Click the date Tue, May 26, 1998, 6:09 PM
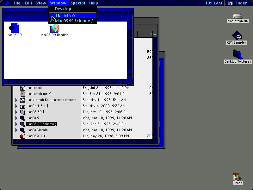Image resolution: width=253 pixels, height=190 pixels. pos(106,136)
